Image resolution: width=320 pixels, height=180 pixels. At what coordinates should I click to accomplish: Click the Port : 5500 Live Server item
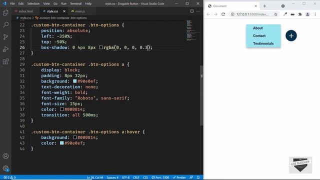[160, 177]
